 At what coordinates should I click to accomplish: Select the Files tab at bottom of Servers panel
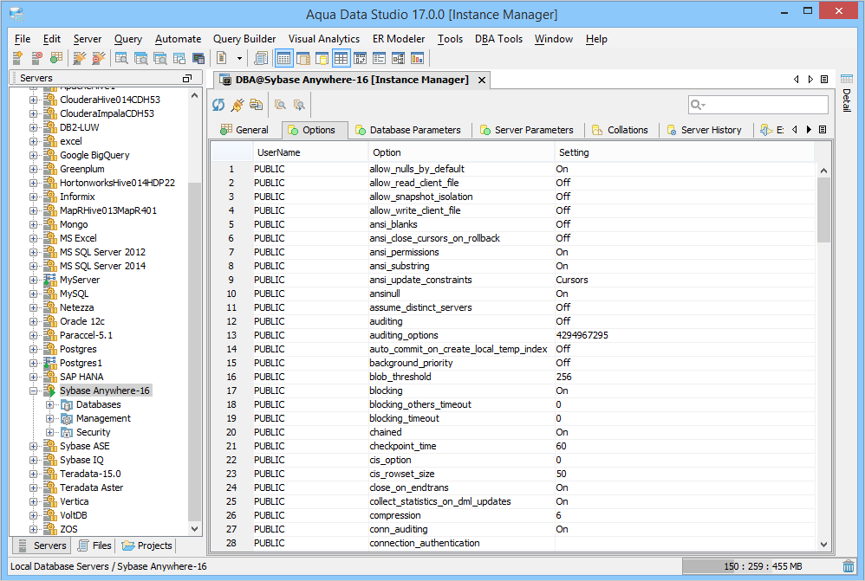[x=94, y=545]
